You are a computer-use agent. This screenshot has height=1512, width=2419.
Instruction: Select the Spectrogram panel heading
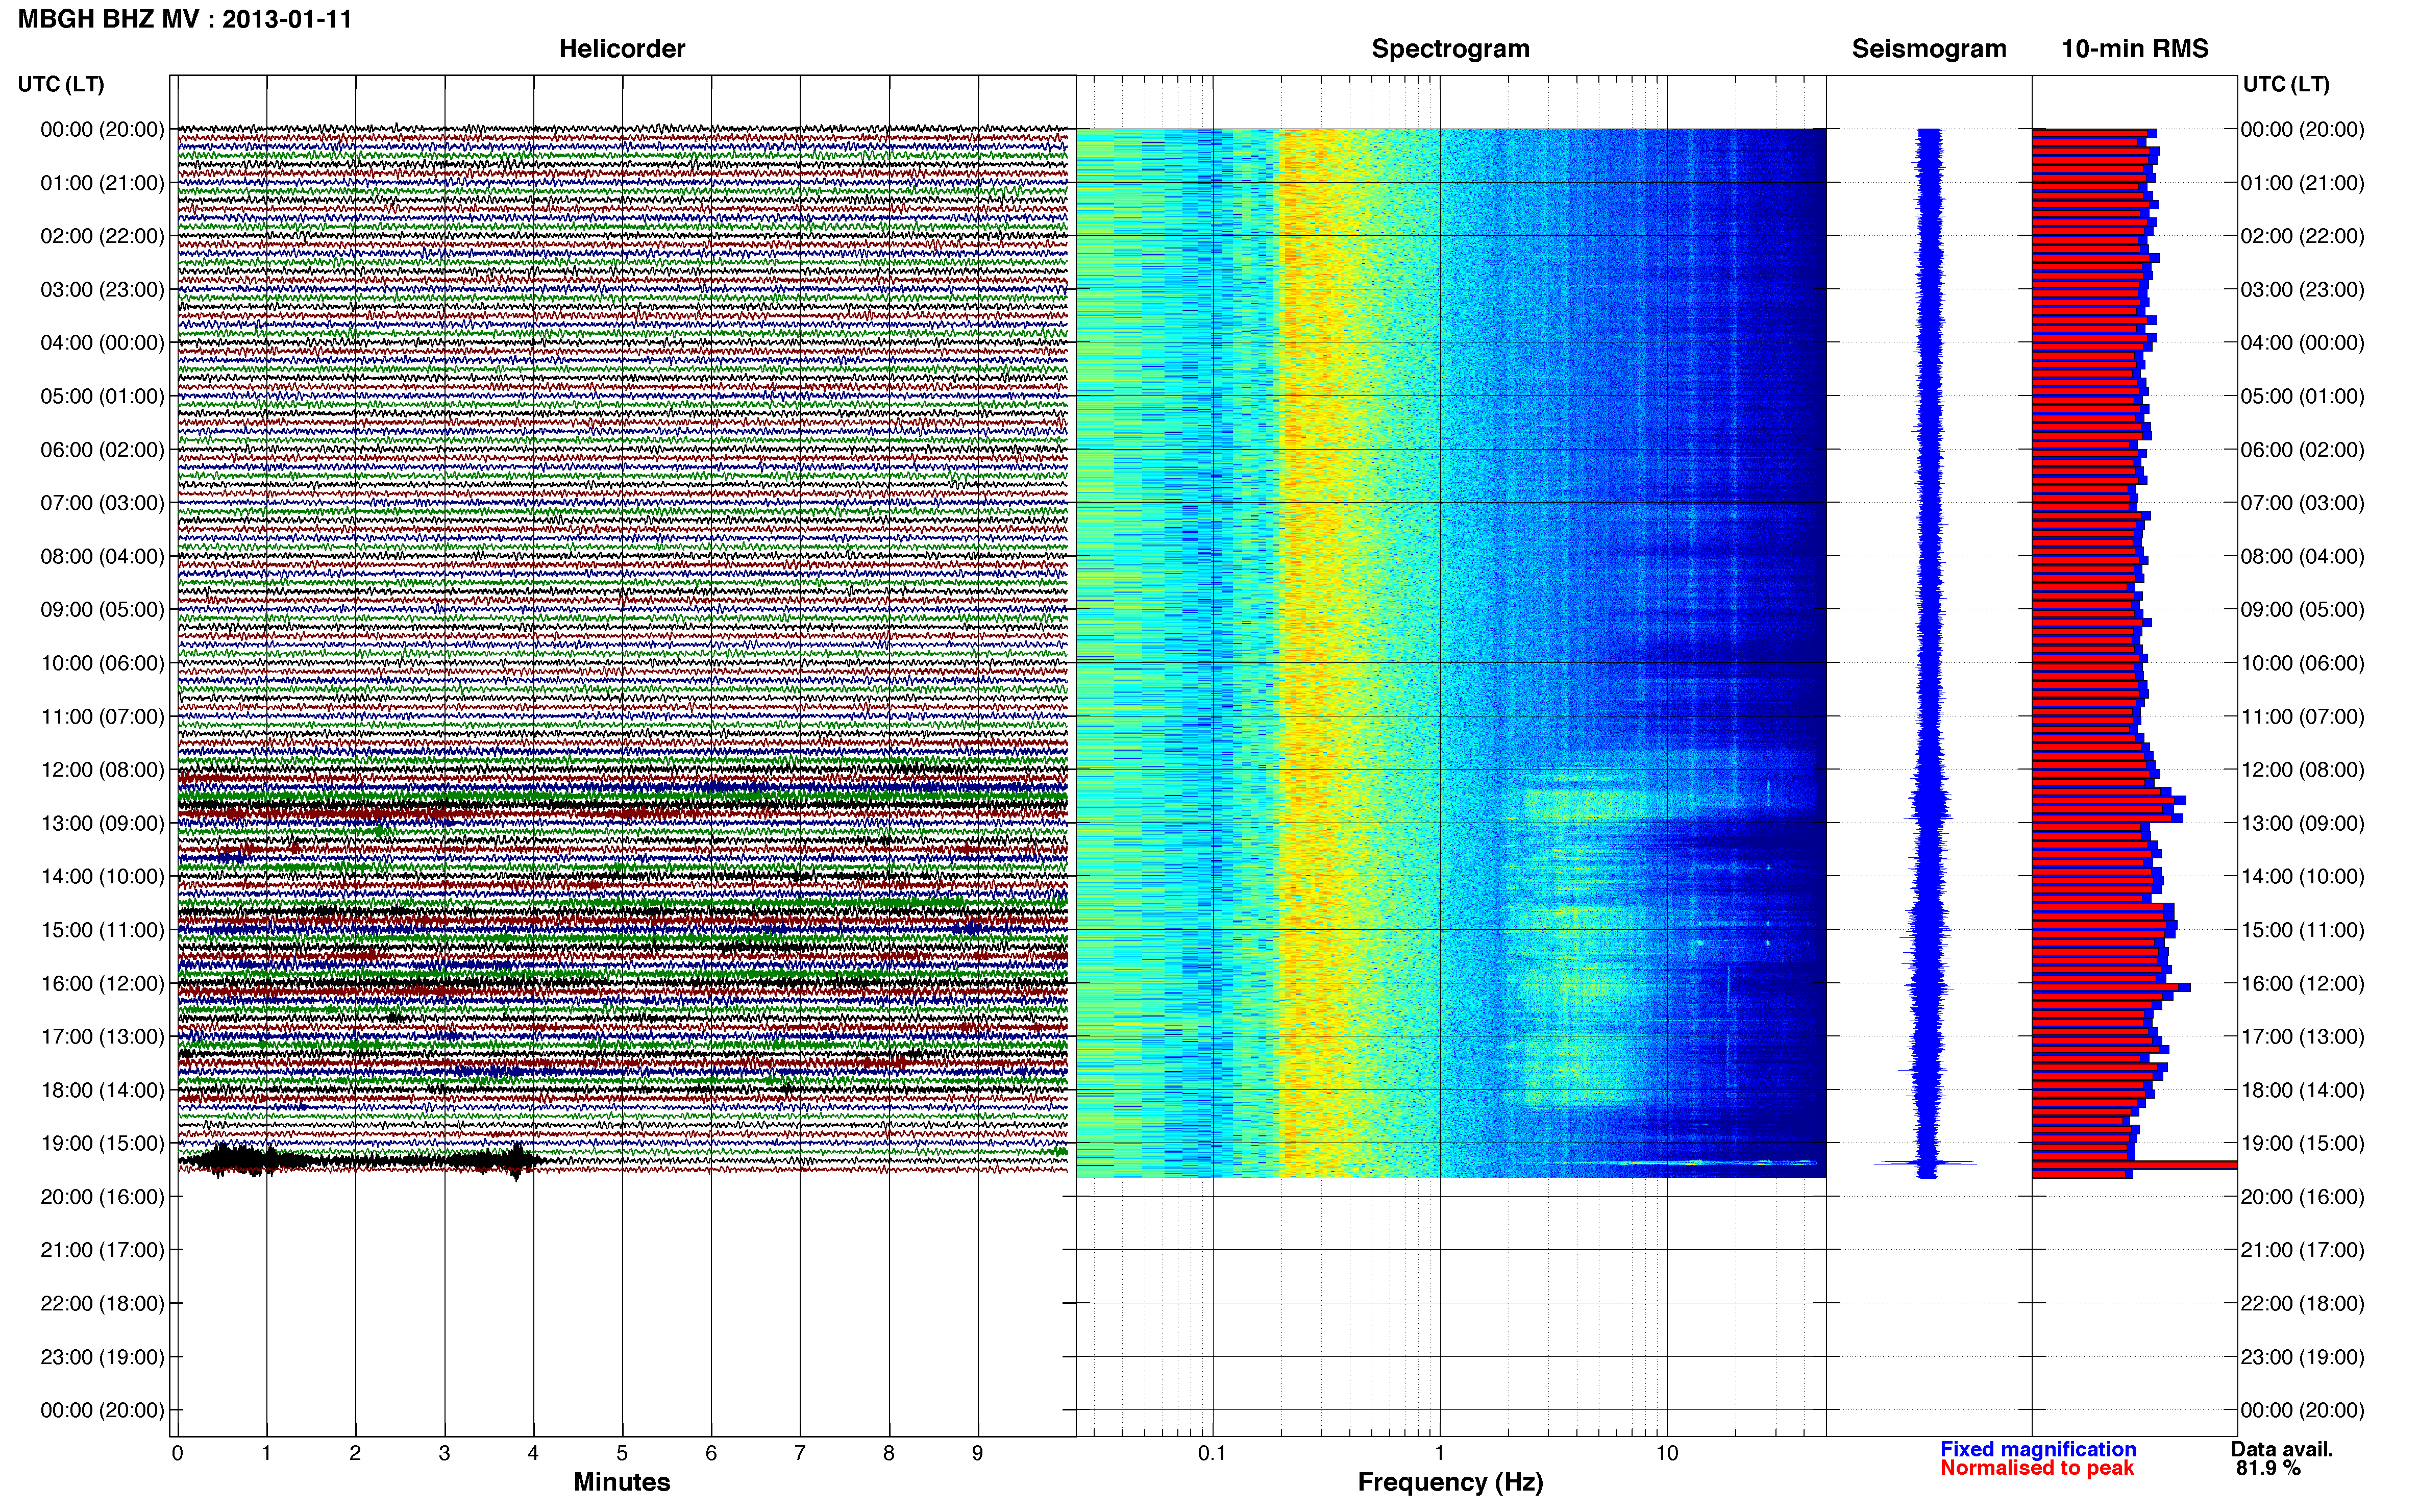[x=1450, y=49]
